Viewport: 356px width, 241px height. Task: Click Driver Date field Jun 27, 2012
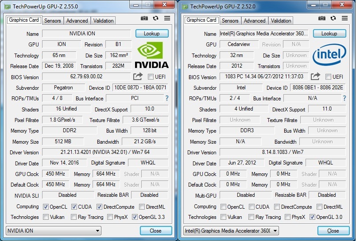point(242,163)
